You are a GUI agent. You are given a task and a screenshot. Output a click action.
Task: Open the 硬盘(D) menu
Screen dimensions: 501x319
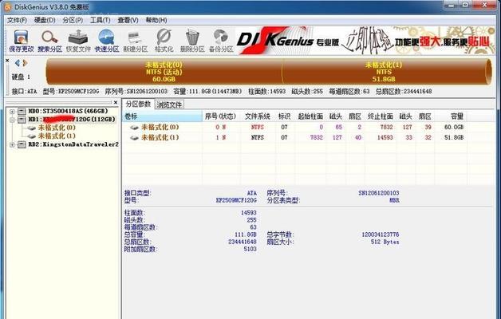click(45, 20)
